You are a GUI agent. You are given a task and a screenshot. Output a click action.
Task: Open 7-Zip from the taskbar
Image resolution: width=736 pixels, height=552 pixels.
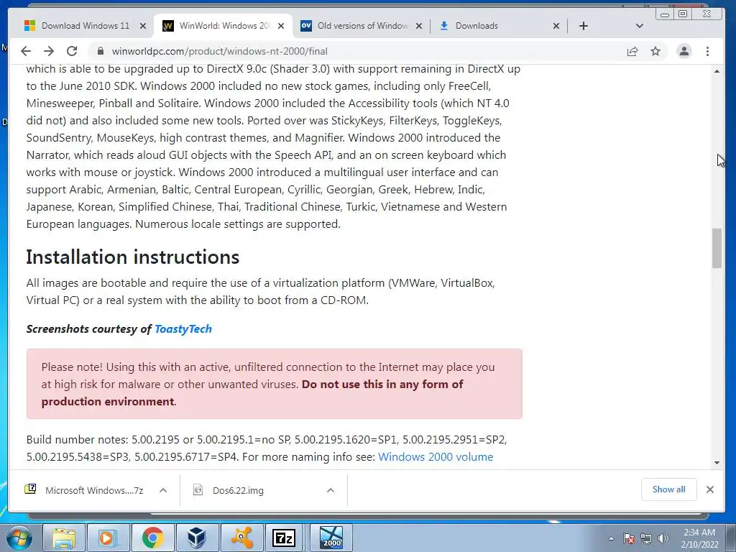pos(284,538)
